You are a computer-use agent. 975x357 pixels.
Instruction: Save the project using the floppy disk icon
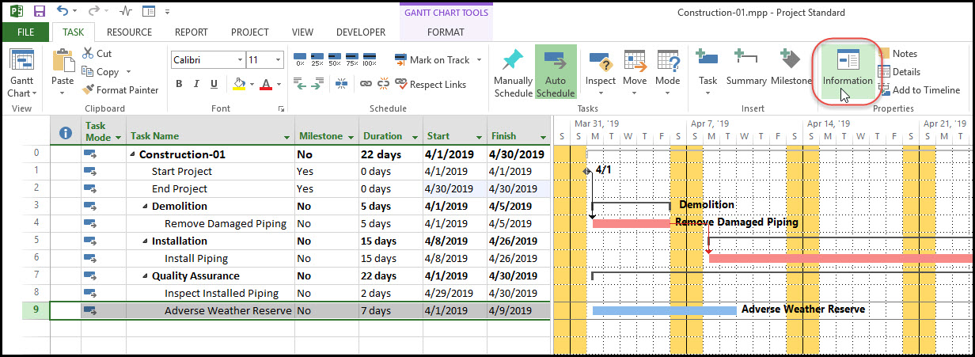point(39,12)
